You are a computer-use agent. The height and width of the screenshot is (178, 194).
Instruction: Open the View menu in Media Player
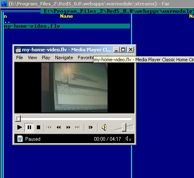[x=32, y=58]
